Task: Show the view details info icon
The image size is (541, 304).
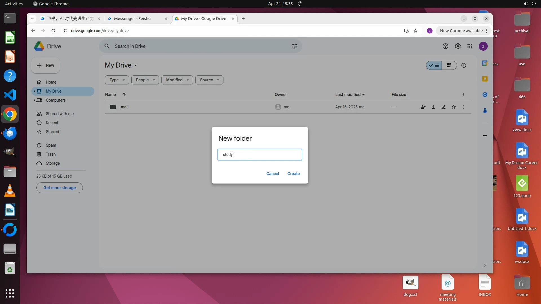Action: [464, 65]
